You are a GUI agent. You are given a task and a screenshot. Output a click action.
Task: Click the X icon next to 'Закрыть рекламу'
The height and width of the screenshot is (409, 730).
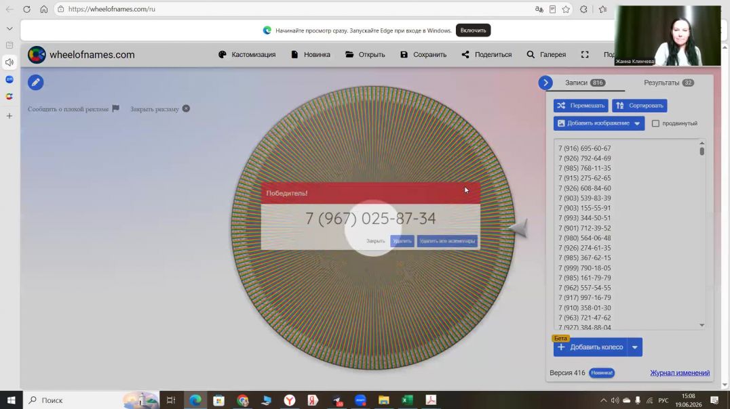coord(186,108)
